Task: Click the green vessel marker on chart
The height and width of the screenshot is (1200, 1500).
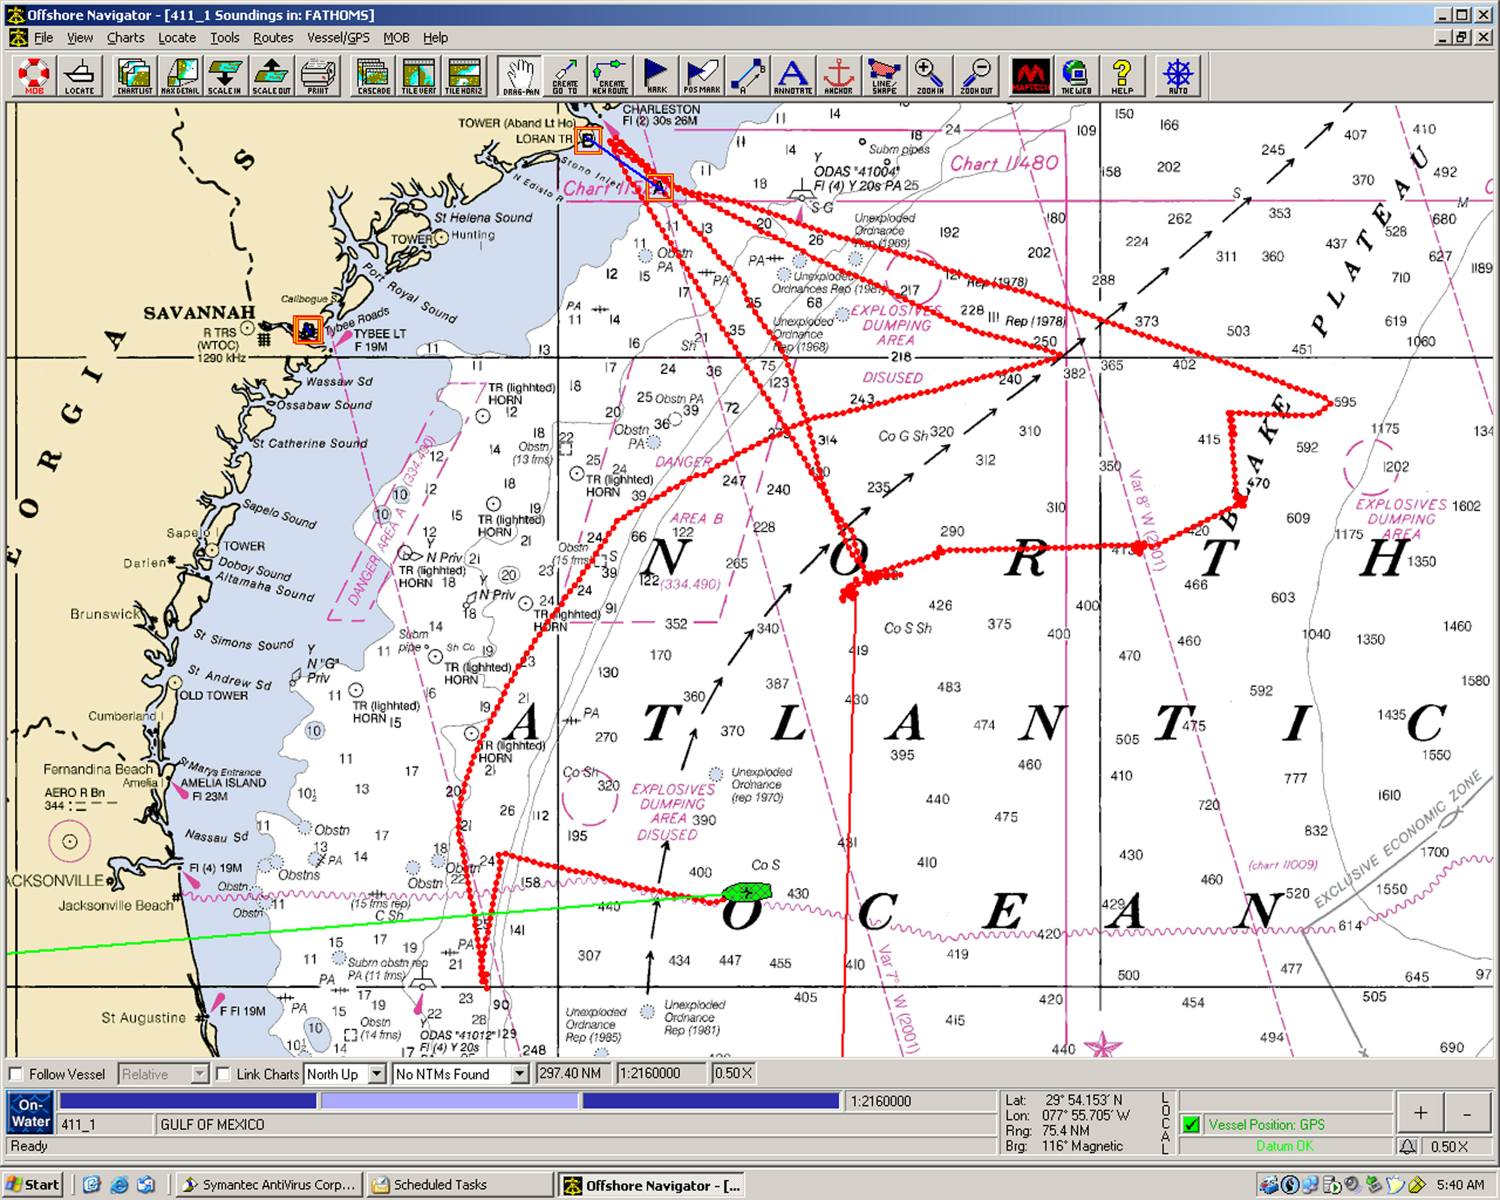Action: pyautogui.click(x=747, y=892)
